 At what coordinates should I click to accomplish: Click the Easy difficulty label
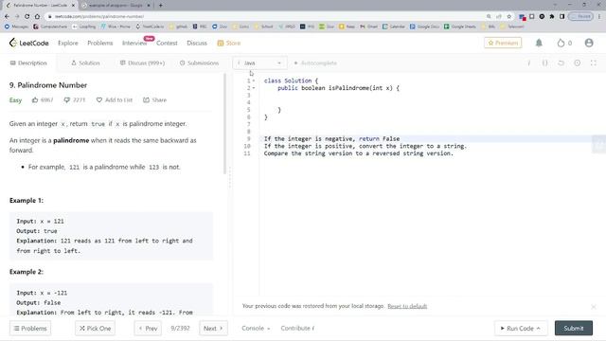pyautogui.click(x=15, y=100)
